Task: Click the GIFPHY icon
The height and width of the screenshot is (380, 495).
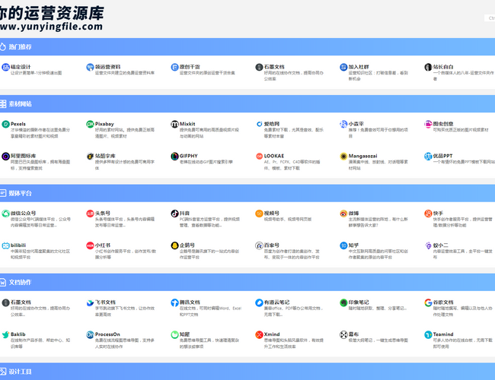Action: coord(174,156)
